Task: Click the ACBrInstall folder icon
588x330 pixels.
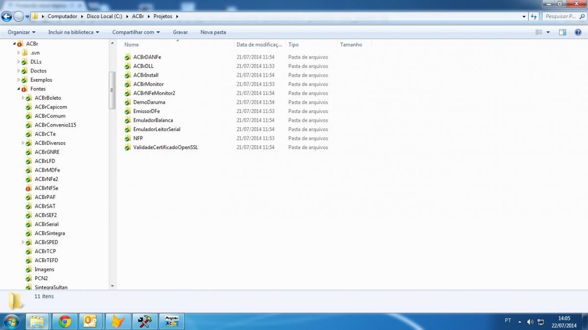Action: pyautogui.click(x=128, y=75)
